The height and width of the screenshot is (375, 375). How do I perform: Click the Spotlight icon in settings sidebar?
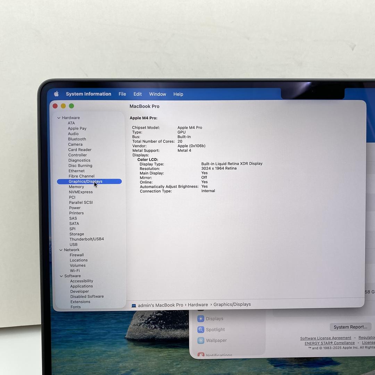click(x=201, y=330)
